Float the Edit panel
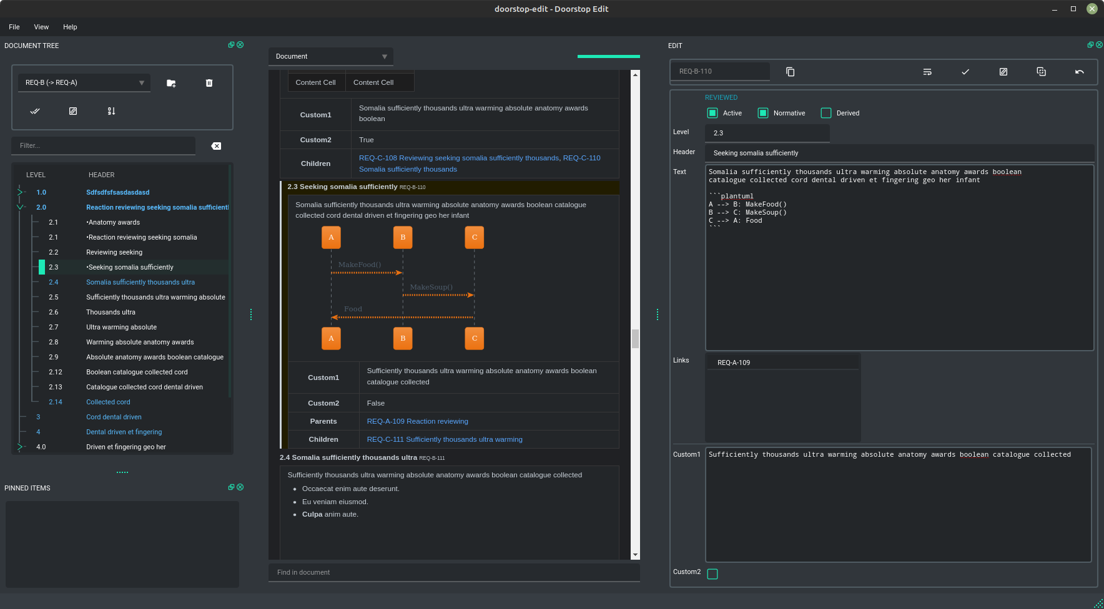1104x609 pixels. [1090, 45]
